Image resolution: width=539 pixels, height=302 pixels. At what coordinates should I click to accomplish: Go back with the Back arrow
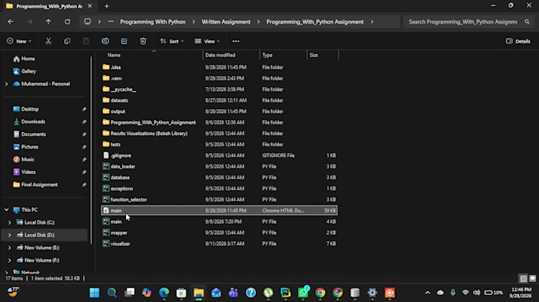pyautogui.click(x=10, y=21)
